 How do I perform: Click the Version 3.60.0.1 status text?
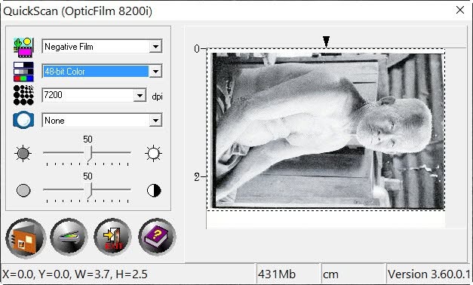coord(429,274)
